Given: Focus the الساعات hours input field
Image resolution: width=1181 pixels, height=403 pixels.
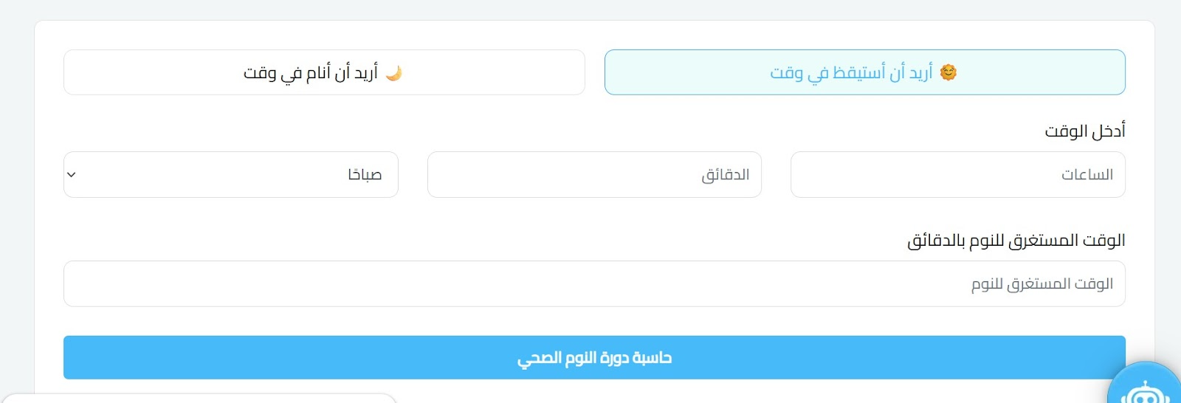Looking at the screenshot, I should [x=957, y=175].
